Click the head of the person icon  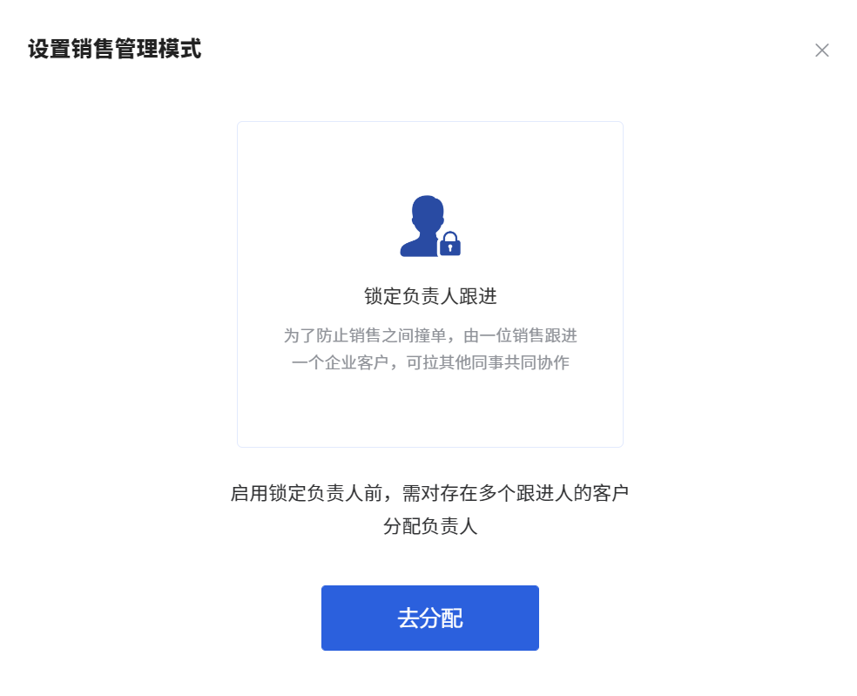428,214
